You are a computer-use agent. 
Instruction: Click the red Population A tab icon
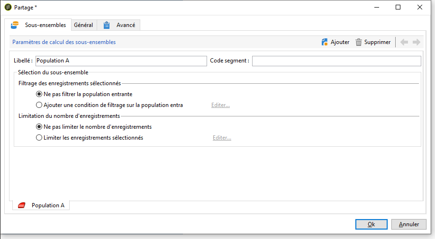point(21,205)
